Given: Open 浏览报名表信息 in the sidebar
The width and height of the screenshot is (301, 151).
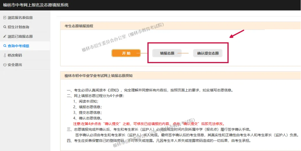Looking at the screenshot, I should (20, 18).
